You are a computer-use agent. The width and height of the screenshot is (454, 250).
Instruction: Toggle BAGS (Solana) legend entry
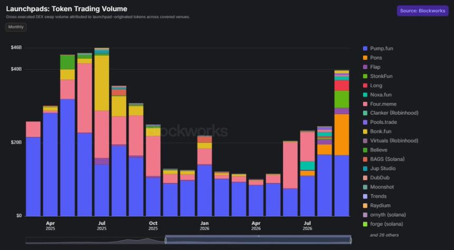point(384,159)
